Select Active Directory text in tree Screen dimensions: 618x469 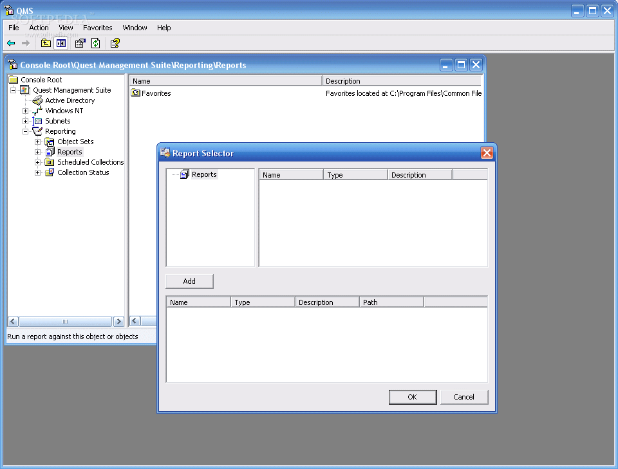(70, 100)
